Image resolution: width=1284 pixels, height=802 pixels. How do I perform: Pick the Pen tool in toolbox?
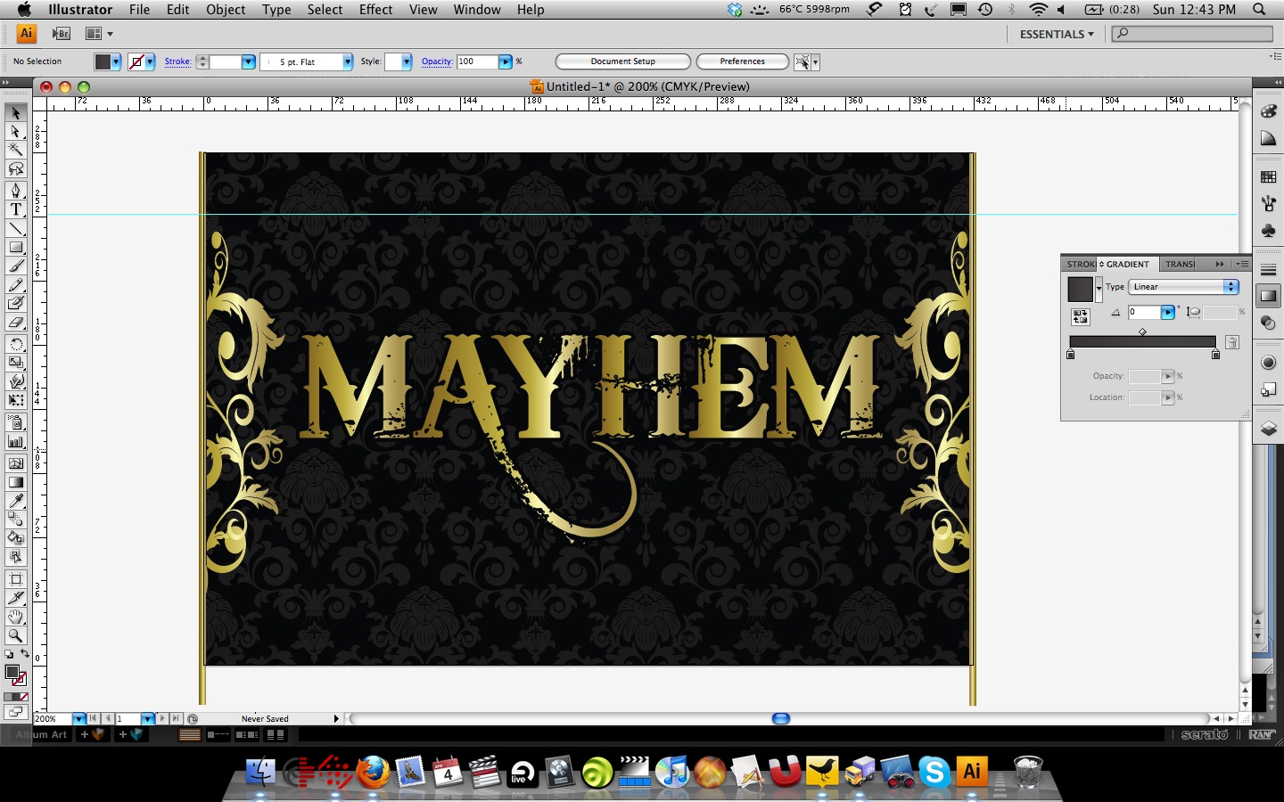16,191
